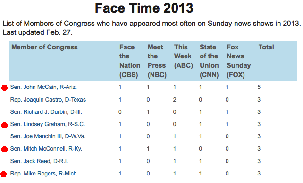Open Sen. Jack Reed's link

pyautogui.click(x=39, y=161)
